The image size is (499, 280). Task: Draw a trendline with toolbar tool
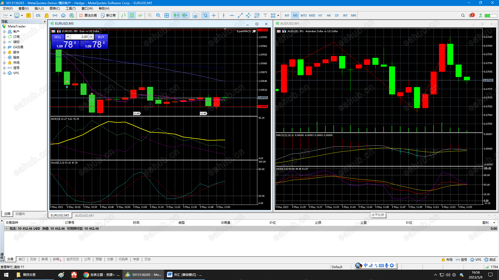(x=240, y=16)
